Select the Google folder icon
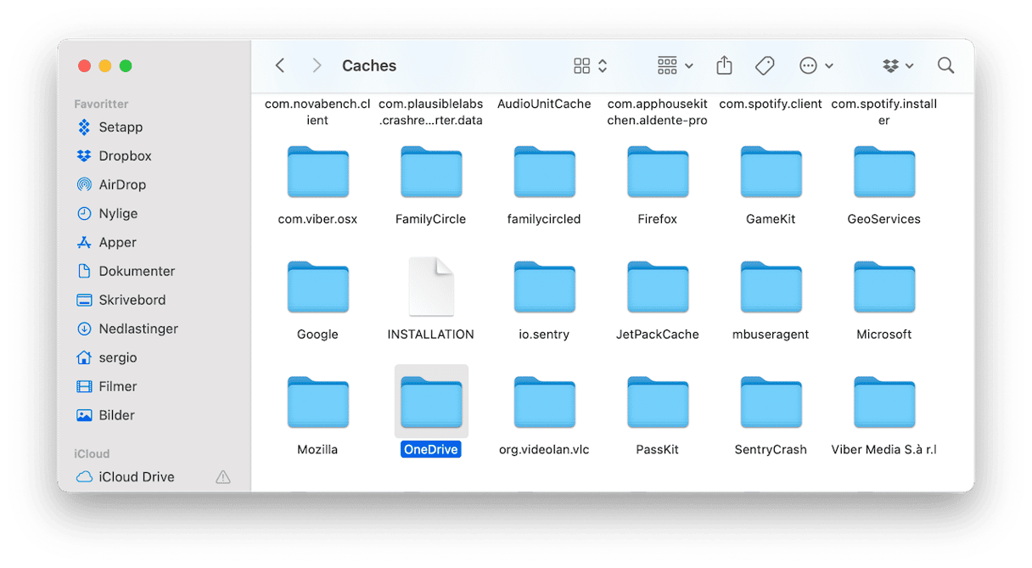 (317, 288)
